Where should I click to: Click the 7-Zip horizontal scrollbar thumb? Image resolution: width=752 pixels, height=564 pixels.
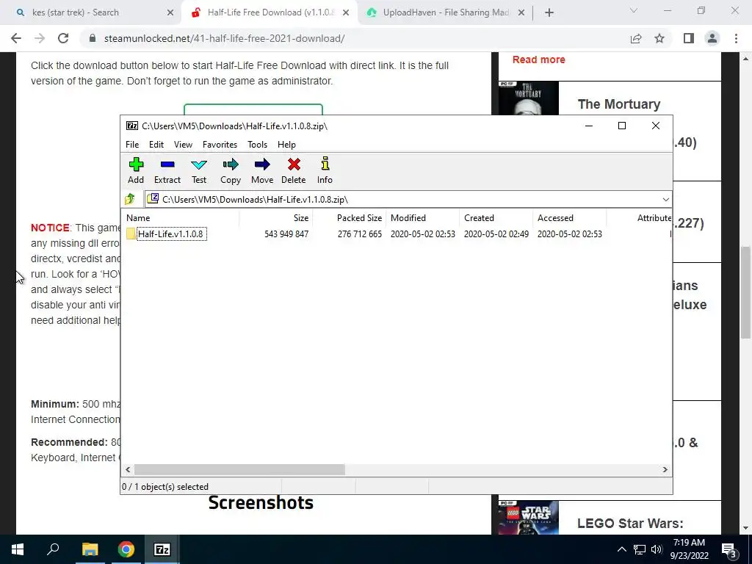click(x=239, y=469)
